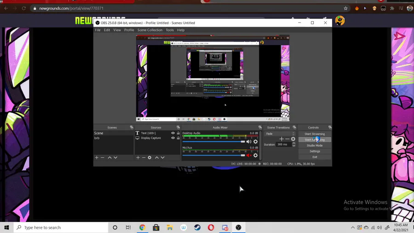Image resolution: width=414 pixels, height=233 pixels.
Task: Reload the Newgrounds page
Action: click(x=24, y=8)
